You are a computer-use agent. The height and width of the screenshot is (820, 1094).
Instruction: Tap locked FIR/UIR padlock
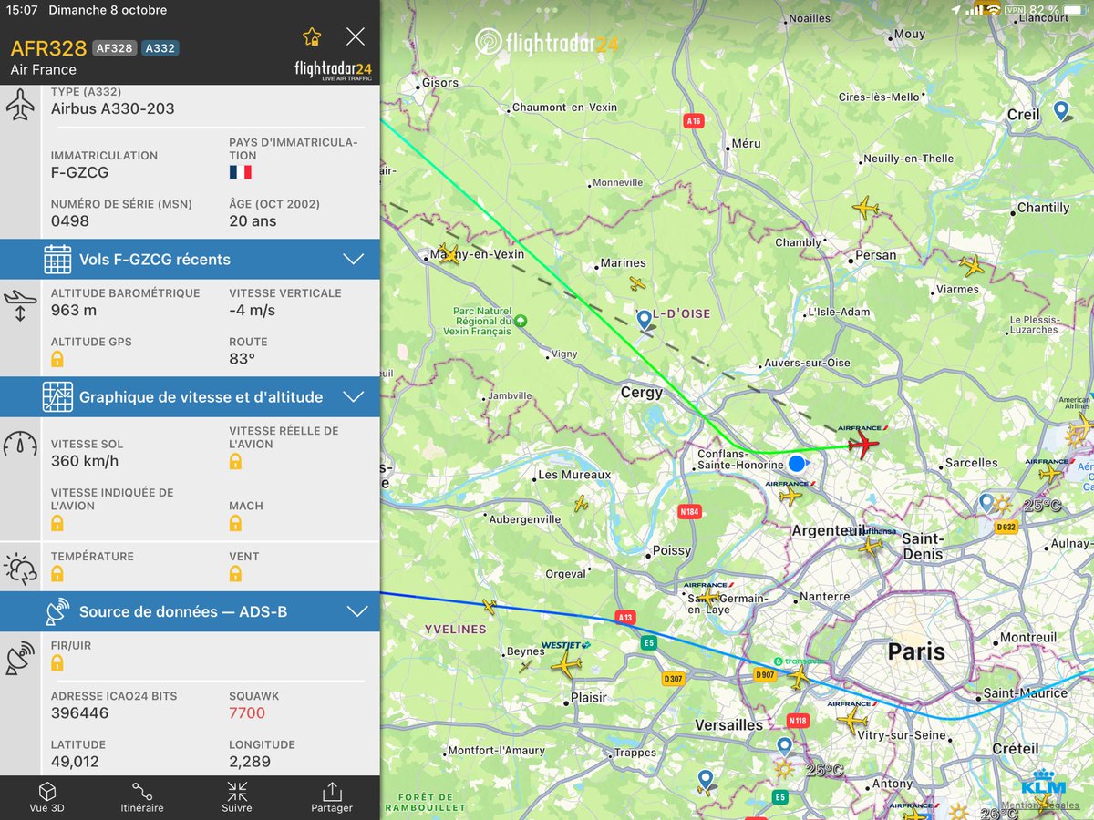tap(57, 662)
